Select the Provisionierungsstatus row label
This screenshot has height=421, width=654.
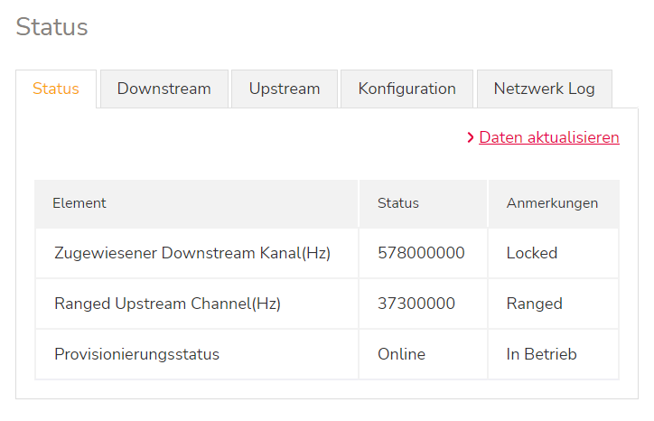(x=136, y=354)
